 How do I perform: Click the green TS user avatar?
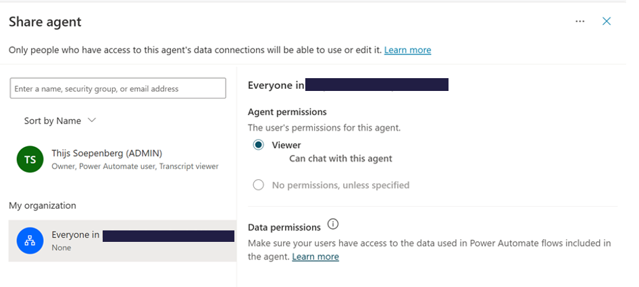(x=30, y=159)
